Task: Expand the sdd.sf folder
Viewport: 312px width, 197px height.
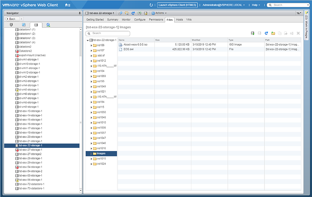Action: [x=91, y=56]
